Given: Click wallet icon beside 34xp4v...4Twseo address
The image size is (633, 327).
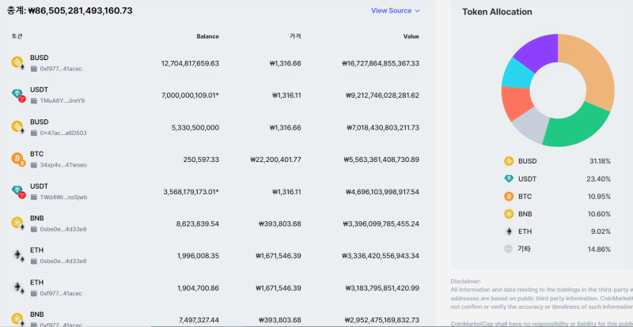Looking at the screenshot, I should point(34,165).
